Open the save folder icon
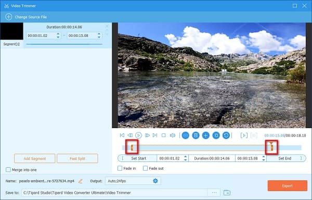Image resolution: width=312 pixels, height=200 pixels. (x=227, y=193)
